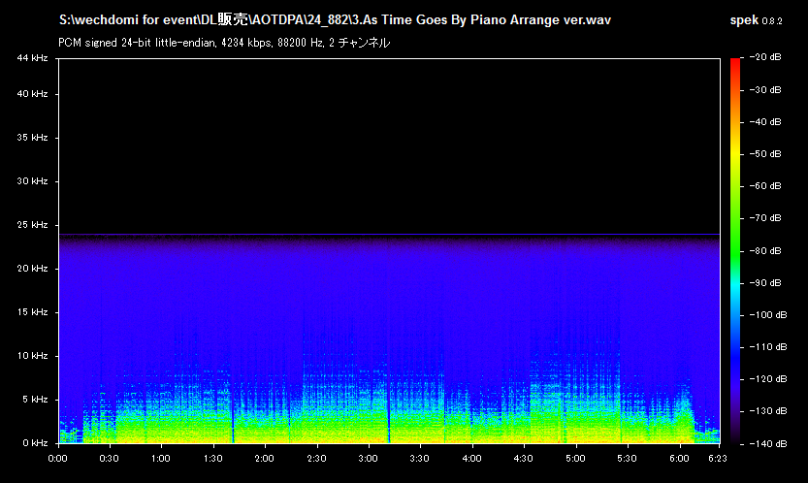Click the -70 dB scale label
Image resolution: width=808 pixels, height=483 pixels.
tap(765, 218)
